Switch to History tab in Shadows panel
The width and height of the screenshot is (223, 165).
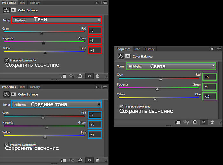pyautogui.click(x=35, y=3)
